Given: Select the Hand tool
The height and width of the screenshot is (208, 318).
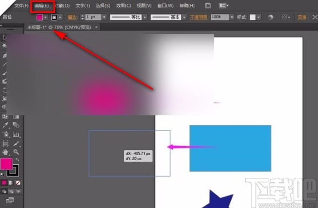Looking at the screenshot, I should (x=5, y=152).
